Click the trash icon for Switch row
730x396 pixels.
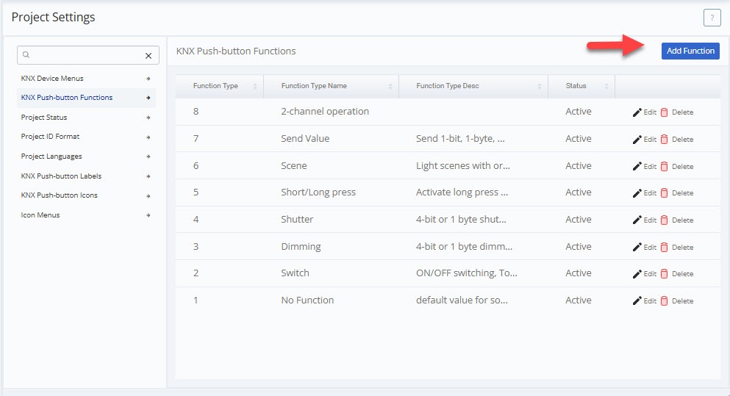pos(665,273)
